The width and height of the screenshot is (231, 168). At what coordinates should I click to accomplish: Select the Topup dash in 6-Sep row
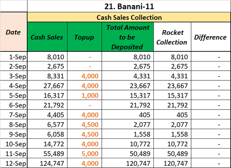85,105
